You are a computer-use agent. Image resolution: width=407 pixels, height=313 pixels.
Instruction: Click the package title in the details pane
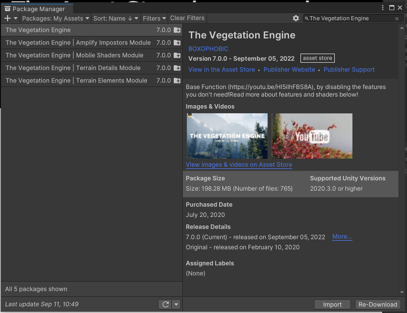242,35
